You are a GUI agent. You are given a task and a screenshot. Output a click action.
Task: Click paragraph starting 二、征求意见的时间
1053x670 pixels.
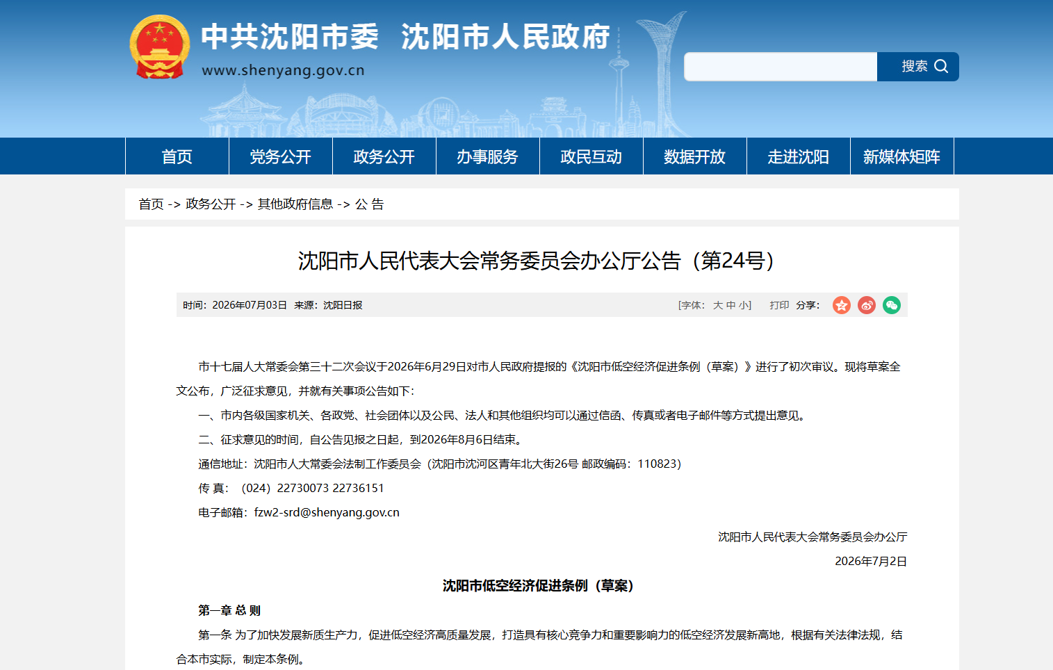pos(362,439)
